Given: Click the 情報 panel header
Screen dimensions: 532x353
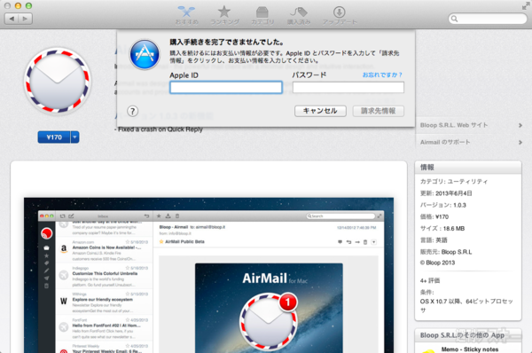Looking at the screenshot, I should tap(468, 168).
